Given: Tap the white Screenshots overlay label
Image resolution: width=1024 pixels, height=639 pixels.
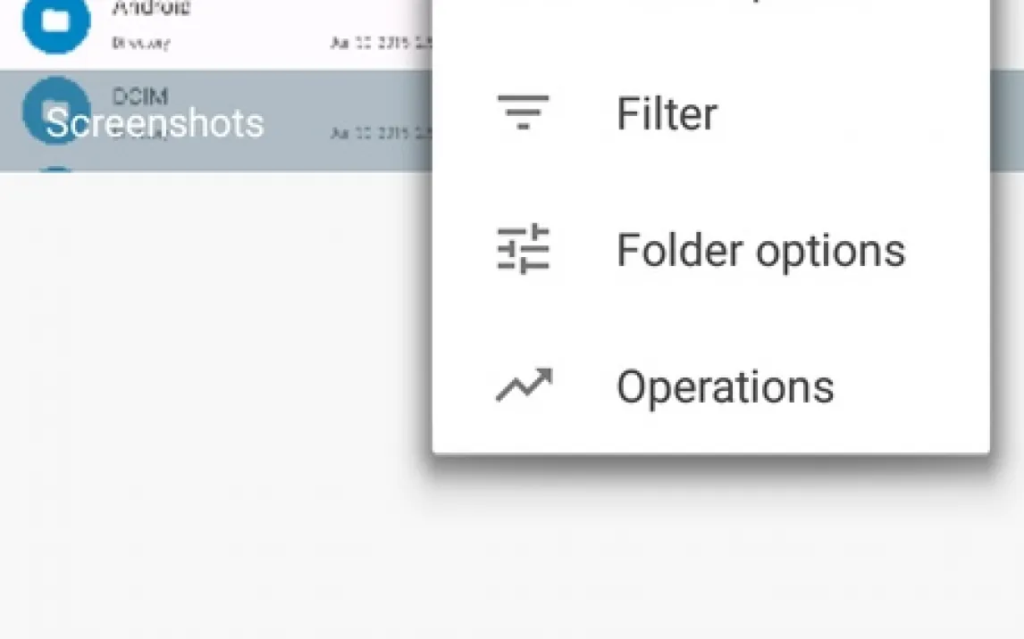Looking at the screenshot, I should tap(155, 123).
